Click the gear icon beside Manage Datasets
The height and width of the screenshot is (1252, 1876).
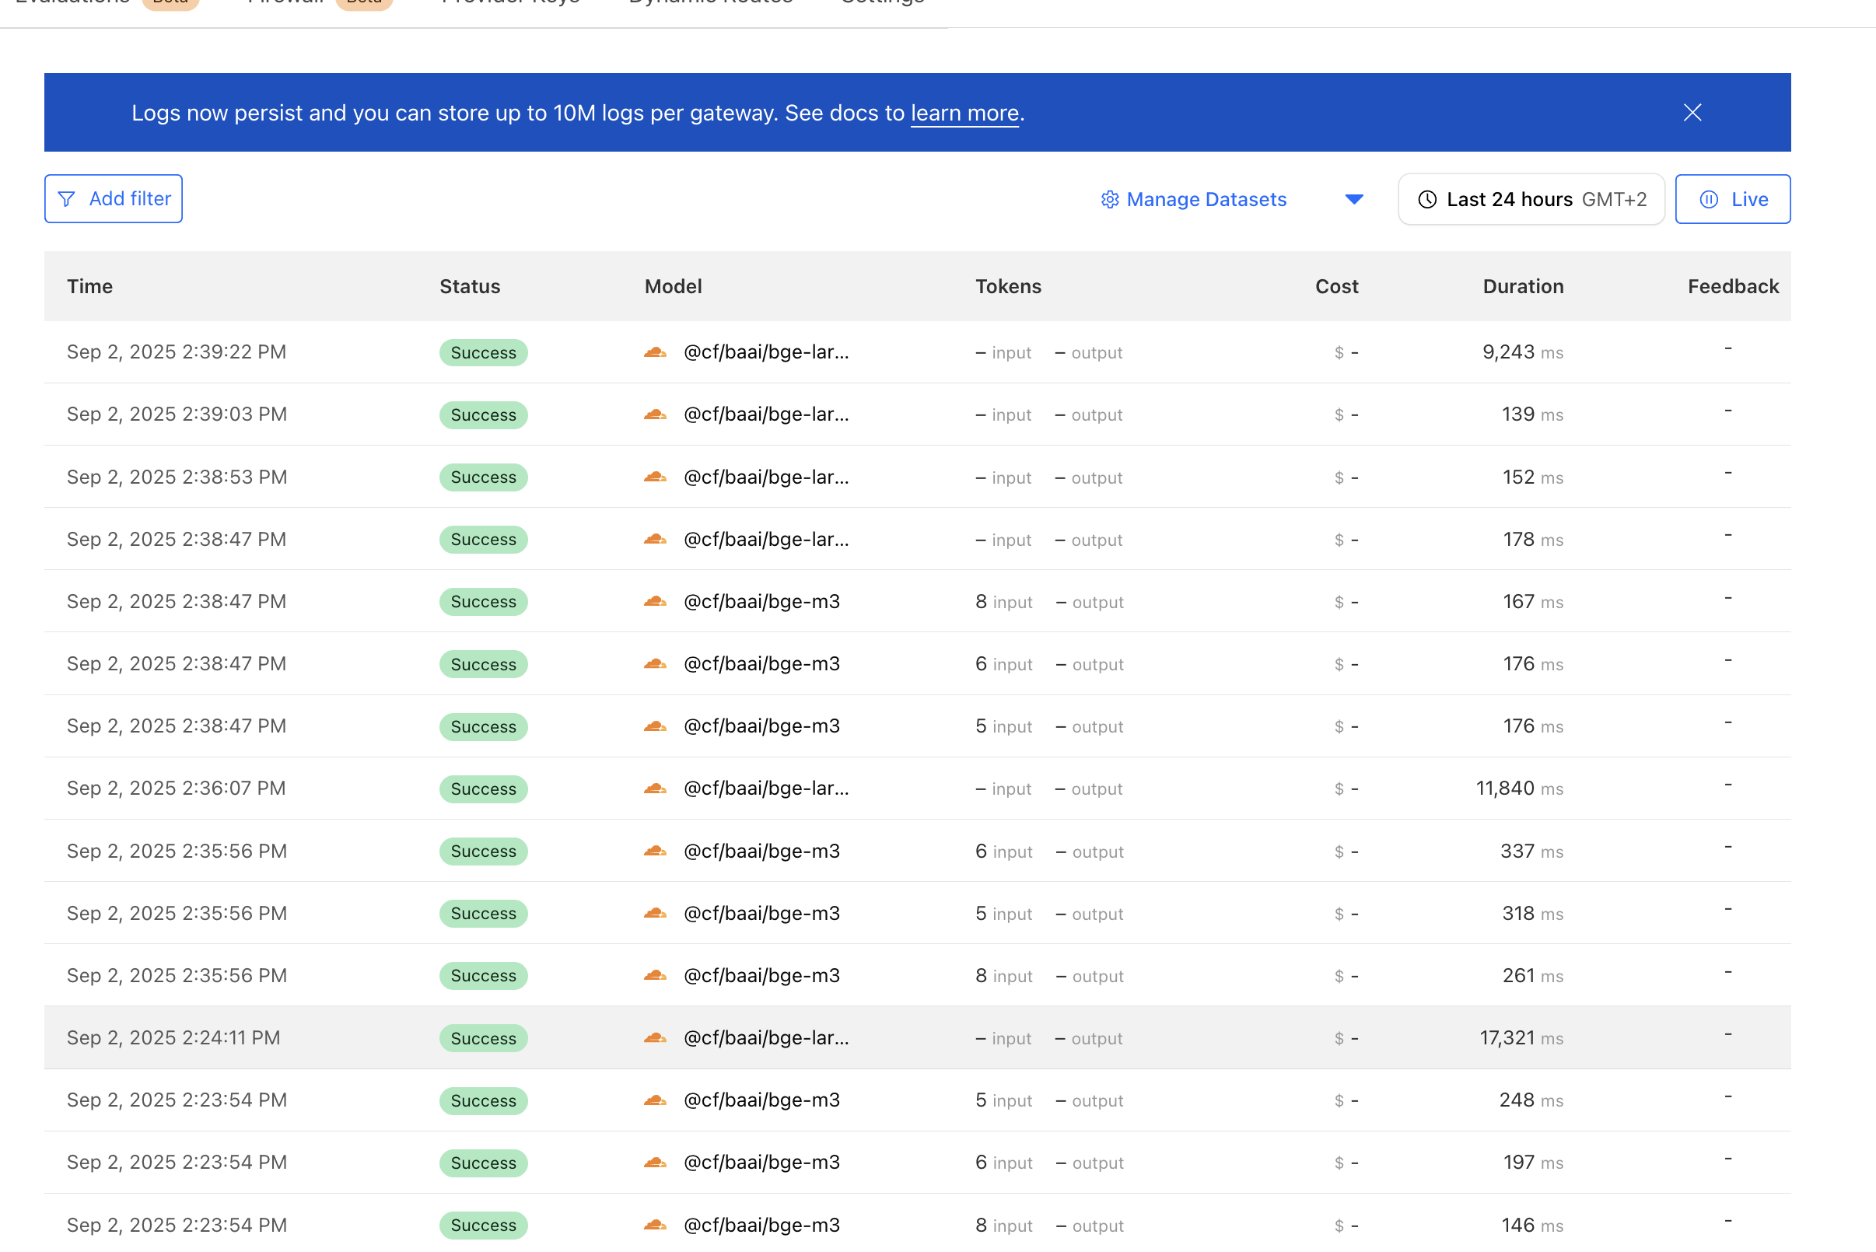(x=1109, y=200)
